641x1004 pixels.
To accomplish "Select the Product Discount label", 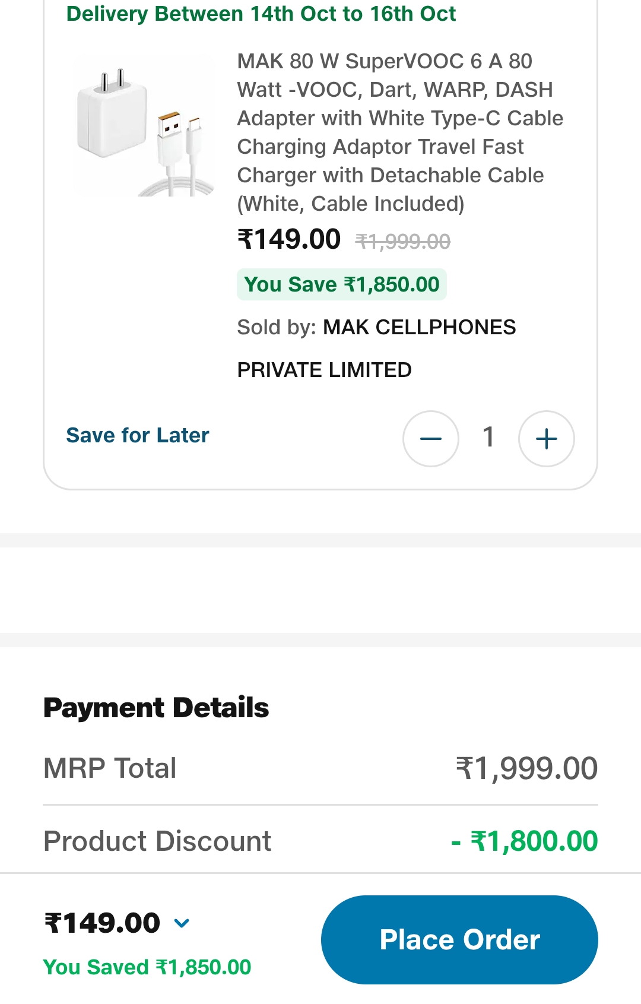I will [x=157, y=841].
